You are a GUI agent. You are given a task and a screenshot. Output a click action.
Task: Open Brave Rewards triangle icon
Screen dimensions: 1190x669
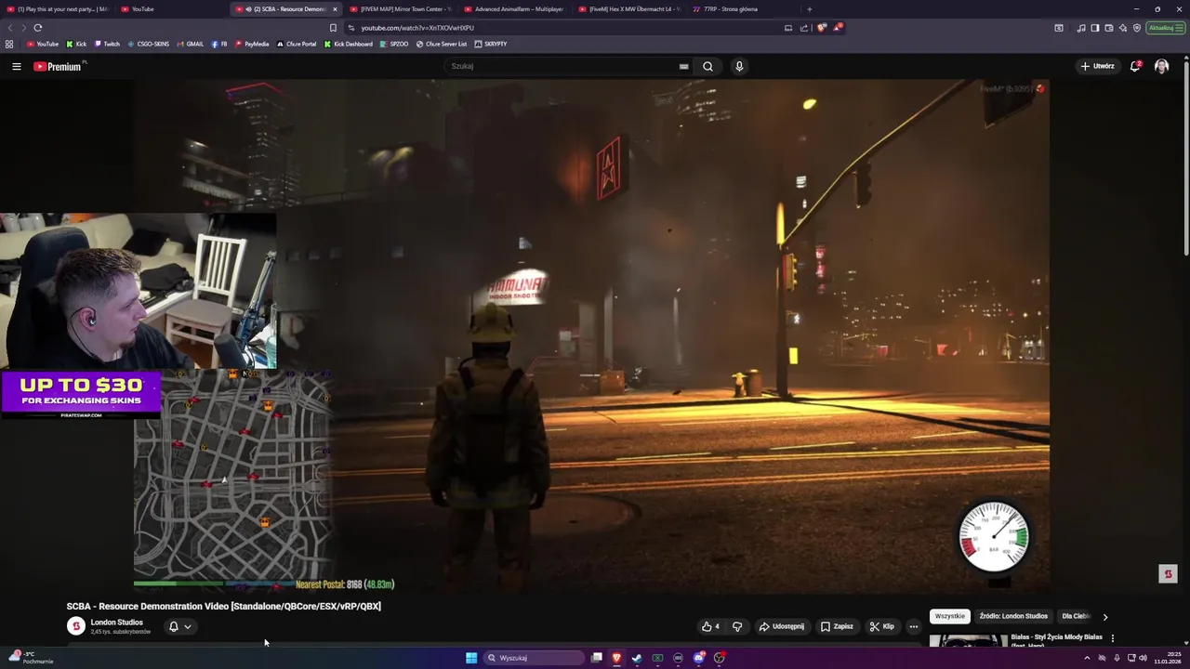837,28
